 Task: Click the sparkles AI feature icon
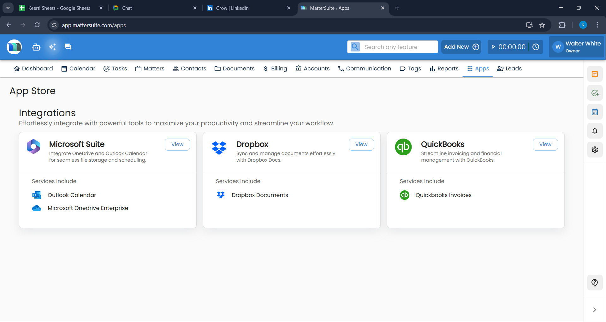(52, 47)
